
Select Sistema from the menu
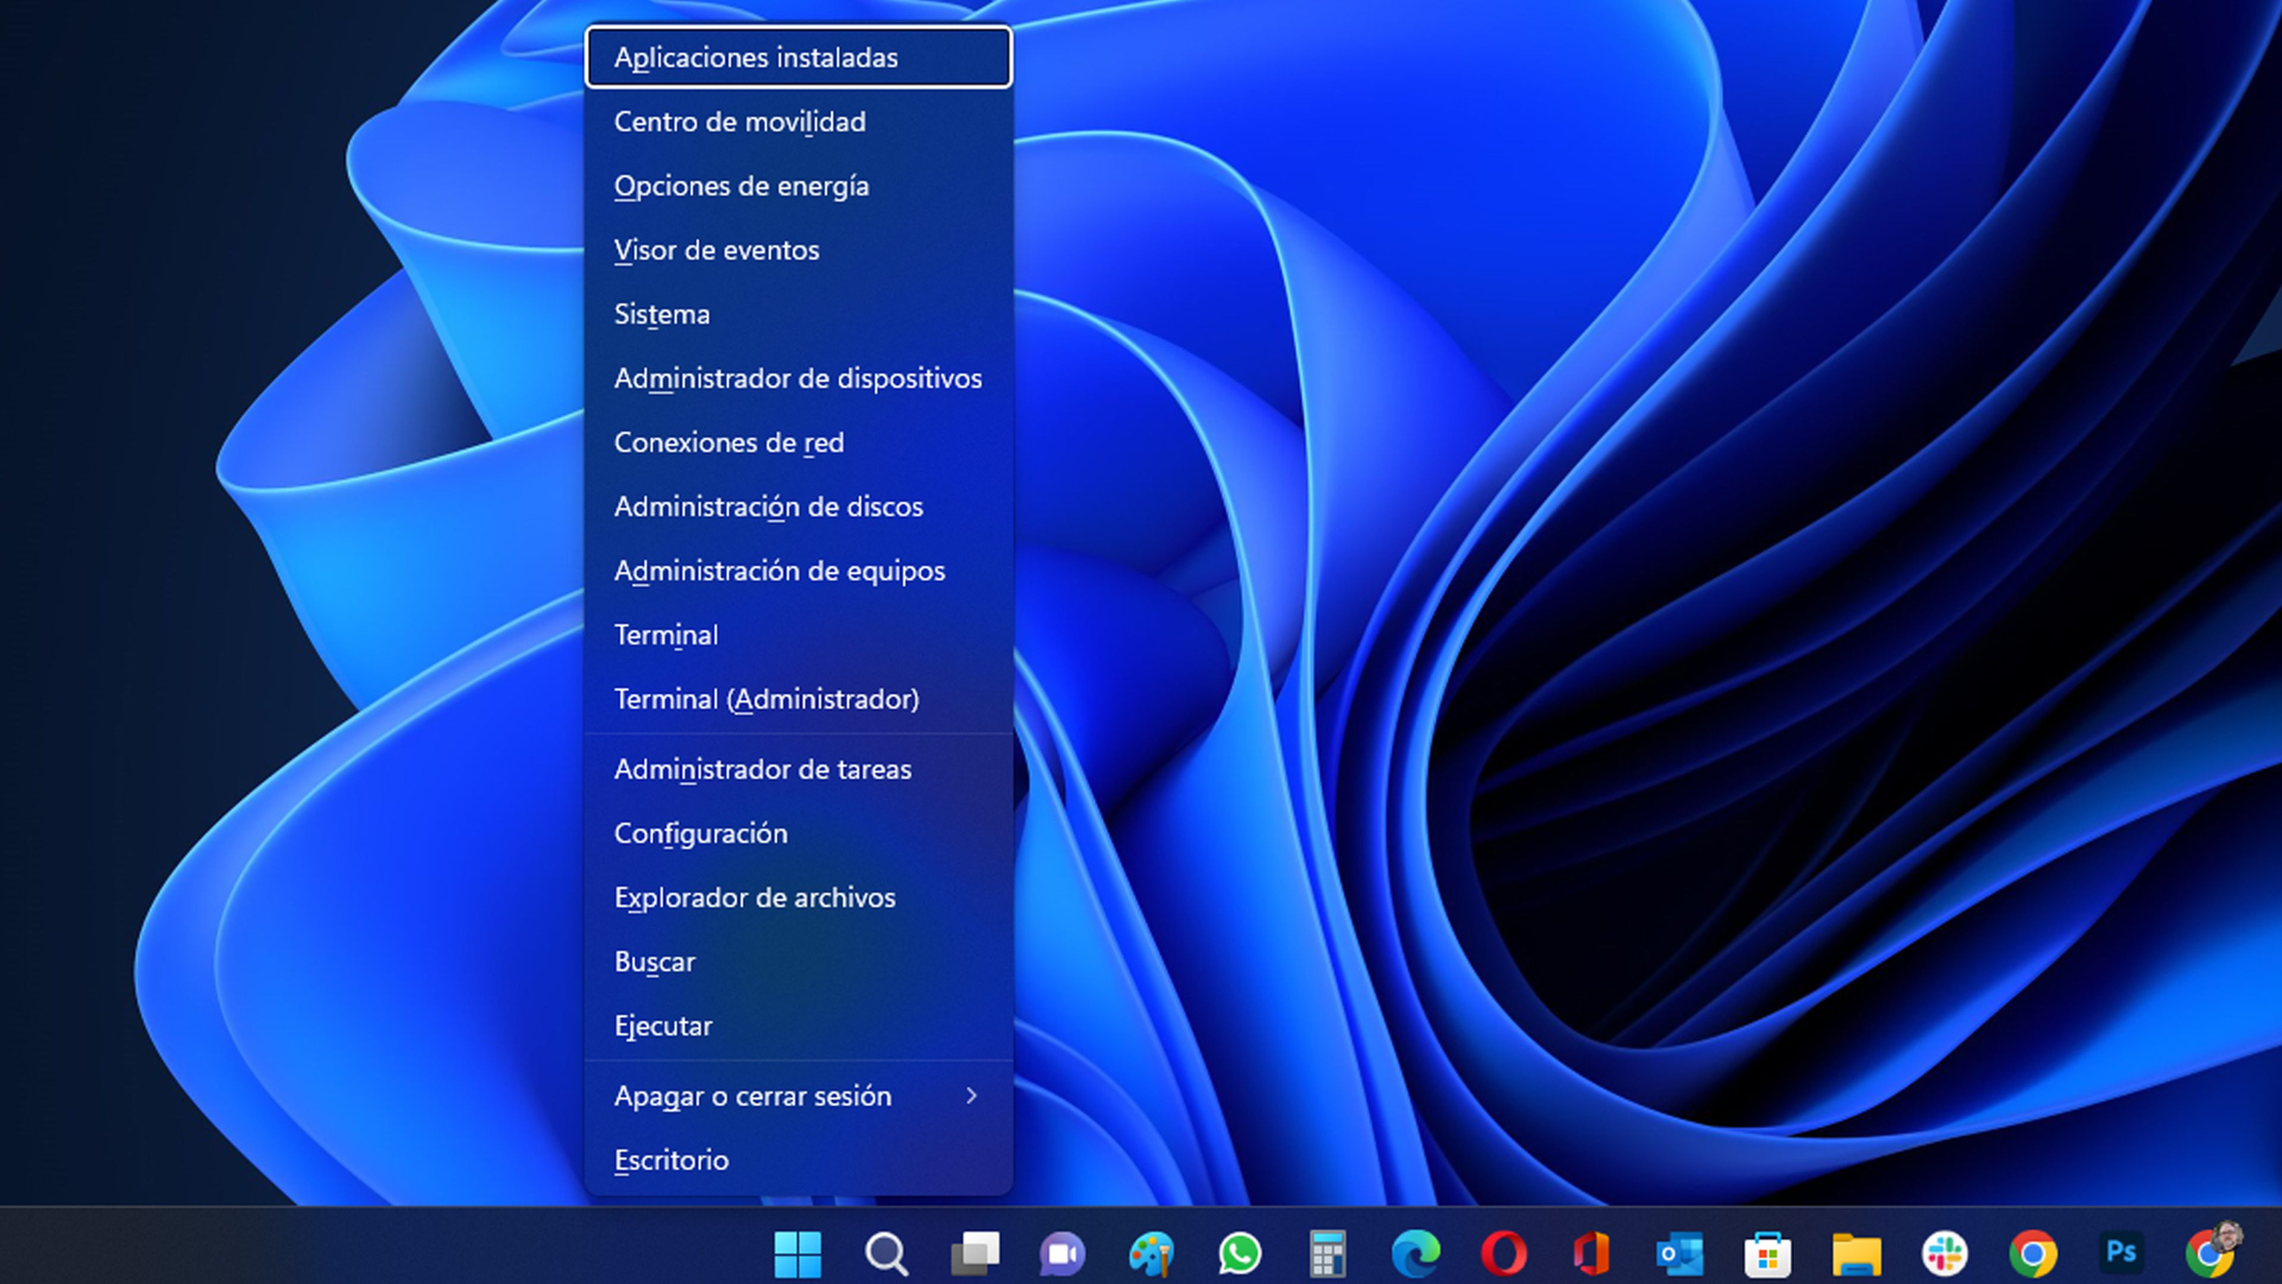click(x=798, y=314)
